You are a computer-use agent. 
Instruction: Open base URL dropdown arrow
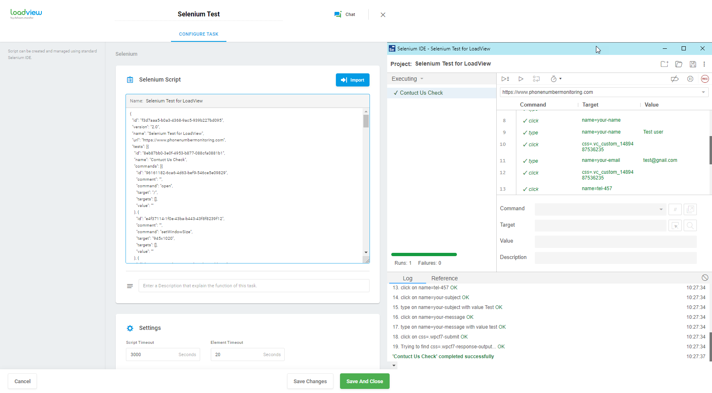point(703,92)
